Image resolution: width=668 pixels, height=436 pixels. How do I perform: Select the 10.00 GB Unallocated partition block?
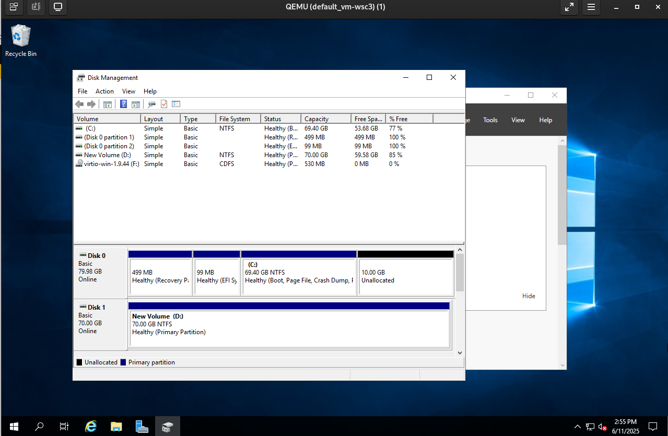(405, 276)
